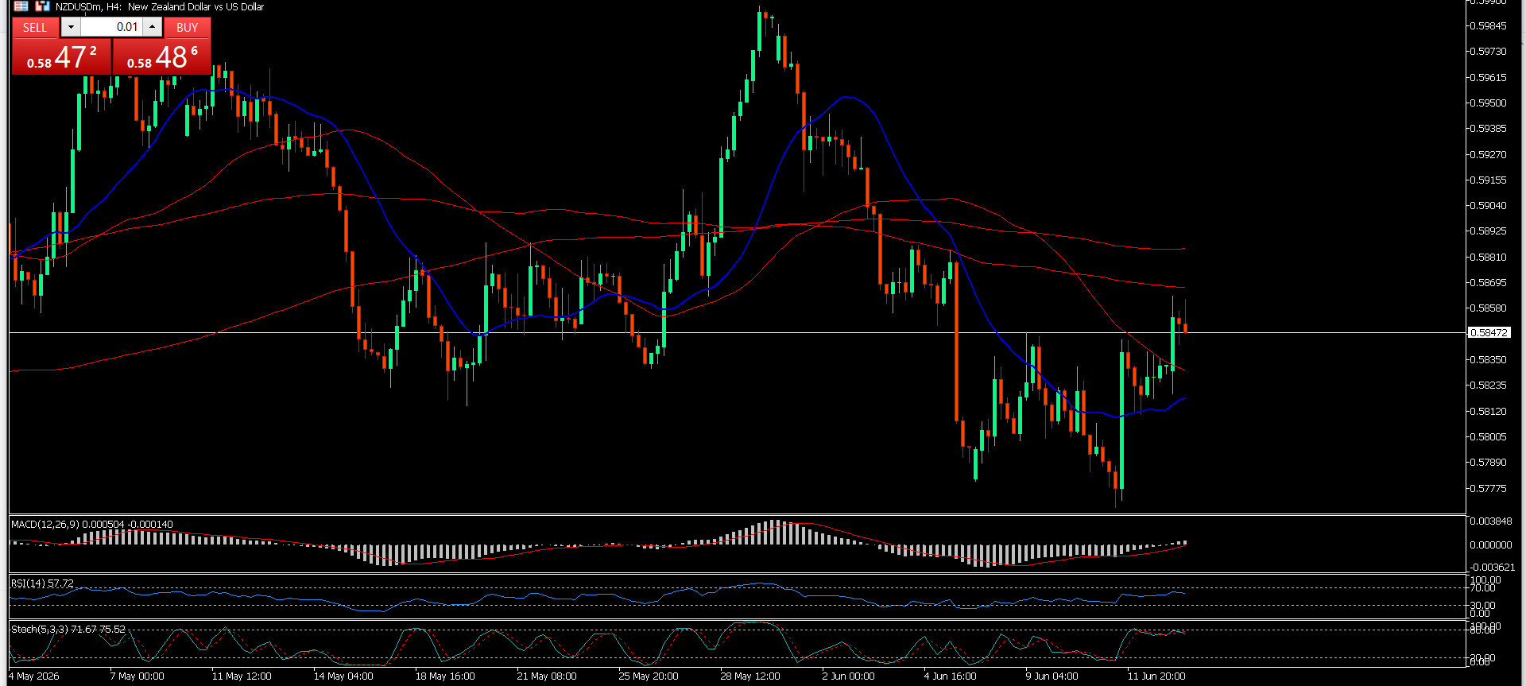
Task: Click the current price tag 0.58472
Action: (1489, 332)
